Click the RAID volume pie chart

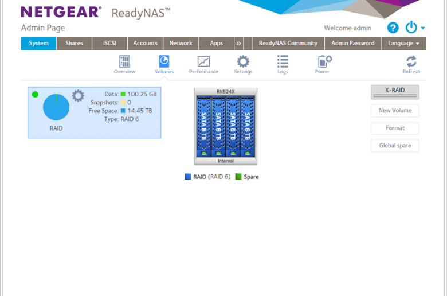click(x=56, y=107)
